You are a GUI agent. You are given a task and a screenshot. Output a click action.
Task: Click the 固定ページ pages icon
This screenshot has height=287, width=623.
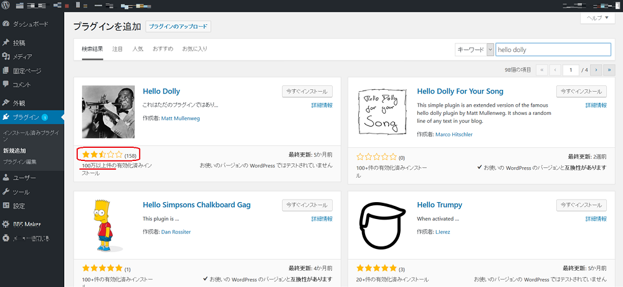tap(6, 71)
